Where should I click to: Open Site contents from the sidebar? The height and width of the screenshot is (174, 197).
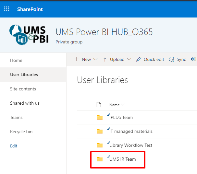pos(23,89)
